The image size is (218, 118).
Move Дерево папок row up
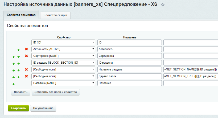13,77
